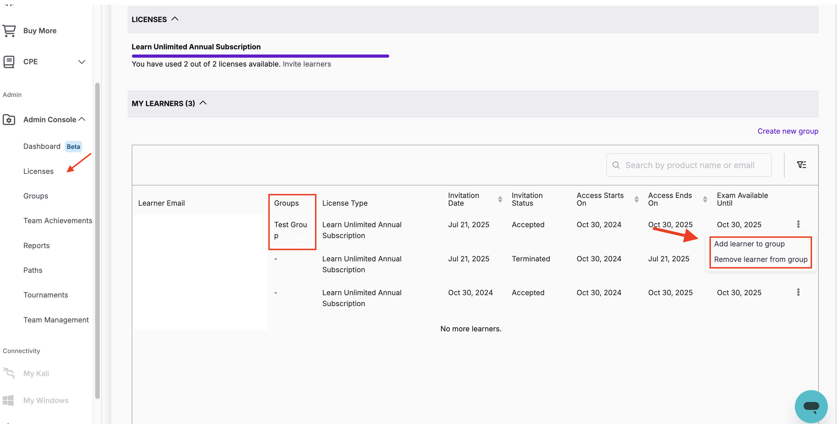Image resolution: width=837 pixels, height=424 pixels.
Task: Click Create new group link
Action: pyautogui.click(x=788, y=131)
